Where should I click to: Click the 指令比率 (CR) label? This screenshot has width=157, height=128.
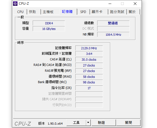(x=61, y=88)
